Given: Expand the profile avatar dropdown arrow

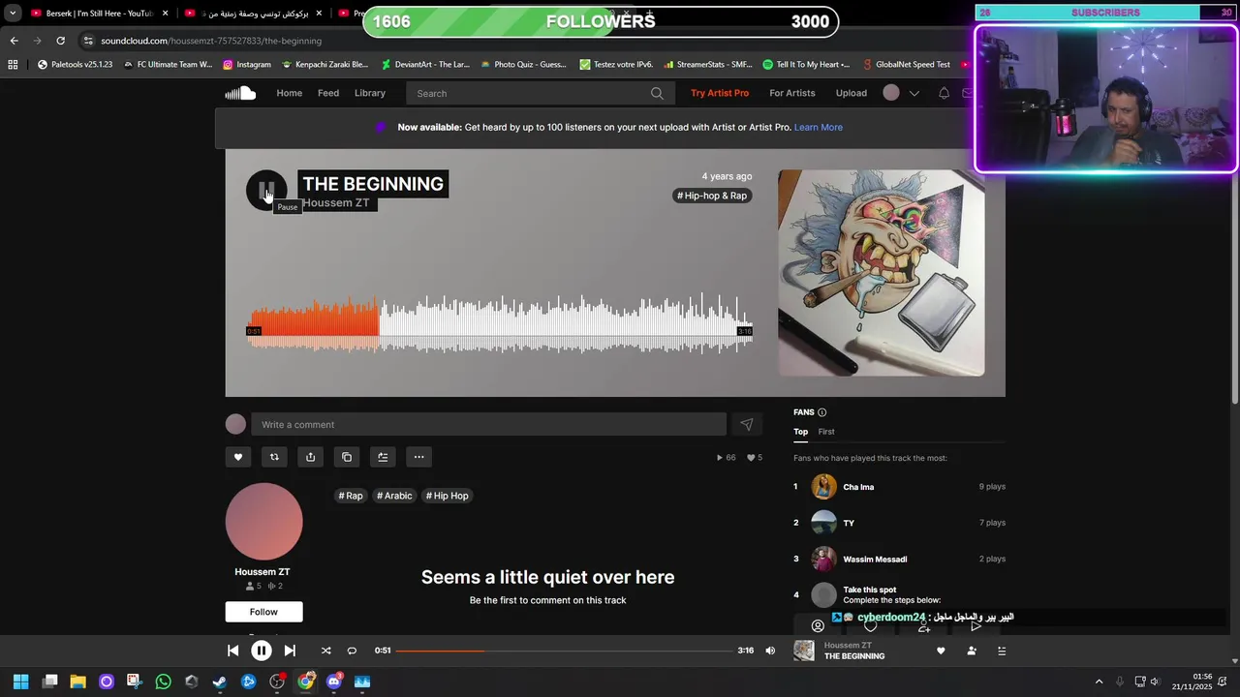Looking at the screenshot, I should point(914,93).
